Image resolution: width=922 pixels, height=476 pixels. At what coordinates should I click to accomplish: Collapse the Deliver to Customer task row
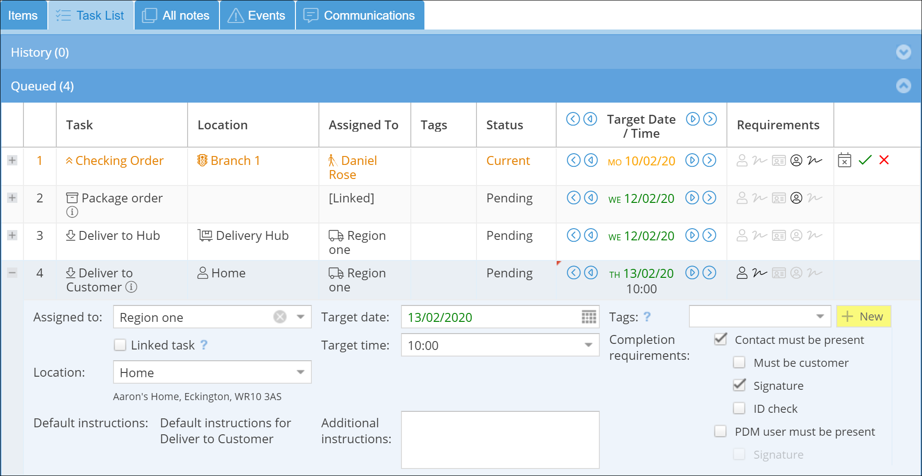pyautogui.click(x=12, y=273)
